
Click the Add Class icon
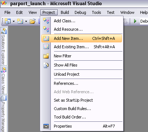tap(46, 21)
